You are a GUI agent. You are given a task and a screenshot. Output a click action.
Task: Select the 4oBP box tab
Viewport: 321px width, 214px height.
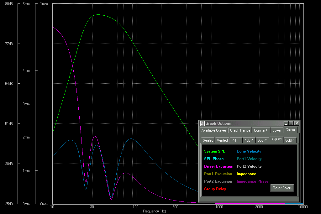point(249,140)
